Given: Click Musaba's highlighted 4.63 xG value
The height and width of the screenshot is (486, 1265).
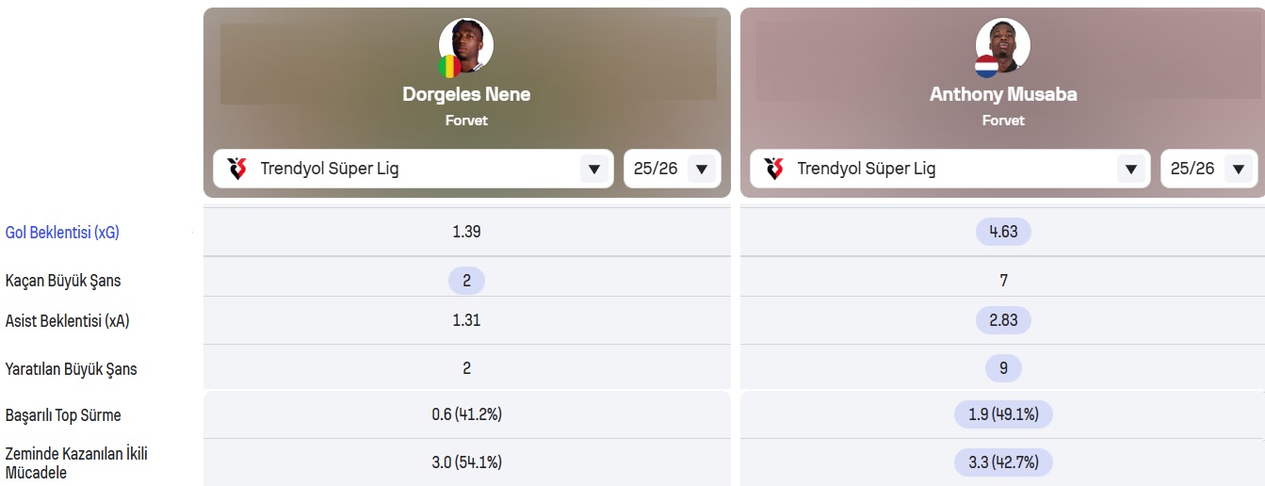Looking at the screenshot, I should pyautogui.click(x=1003, y=232).
